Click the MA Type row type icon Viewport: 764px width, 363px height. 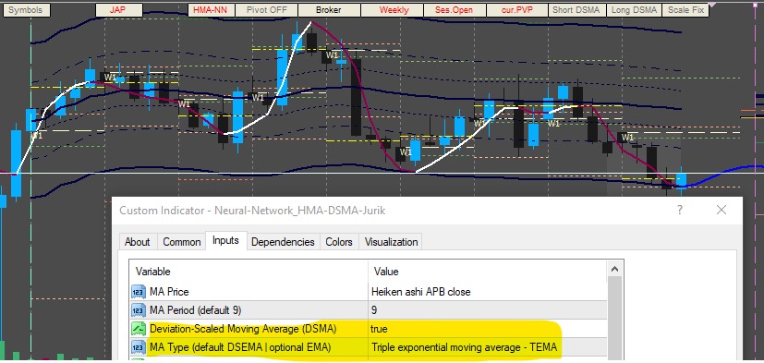click(x=139, y=347)
